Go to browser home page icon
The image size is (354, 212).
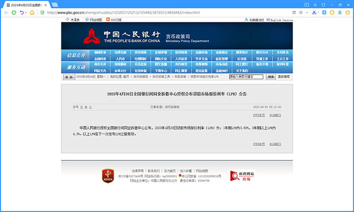[x=32, y=12]
